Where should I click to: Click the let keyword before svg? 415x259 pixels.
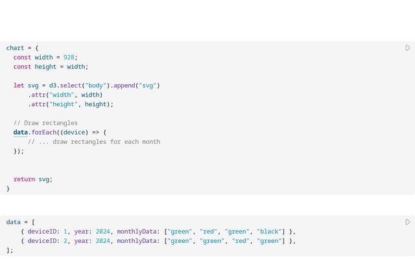[19, 85]
